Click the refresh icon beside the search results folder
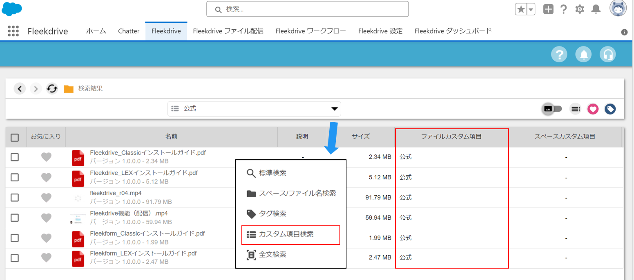Image resolution: width=634 pixels, height=280 pixels. pos(52,88)
